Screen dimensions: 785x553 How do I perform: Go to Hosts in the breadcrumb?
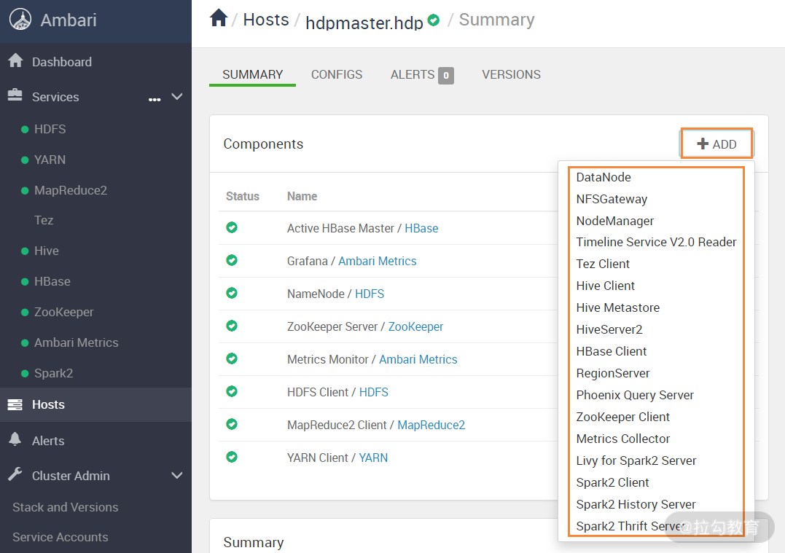[x=266, y=20]
